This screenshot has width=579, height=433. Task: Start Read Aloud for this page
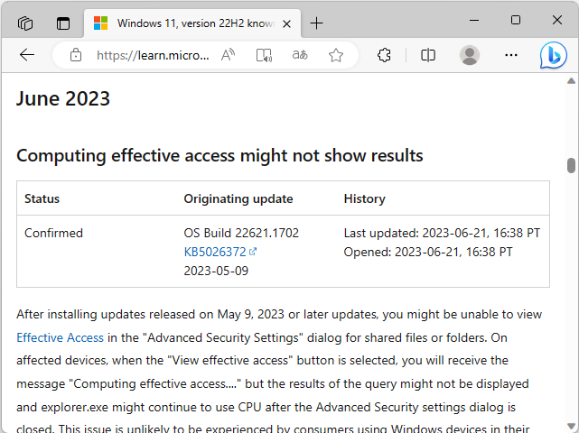(228, 55)
